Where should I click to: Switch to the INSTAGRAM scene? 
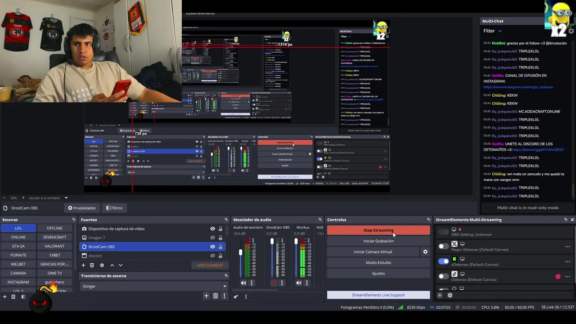coord(18,282)
